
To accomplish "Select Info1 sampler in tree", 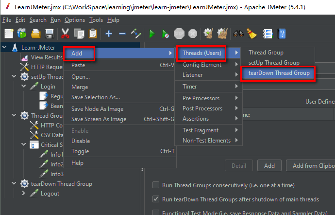I will [x=57, y=155].
